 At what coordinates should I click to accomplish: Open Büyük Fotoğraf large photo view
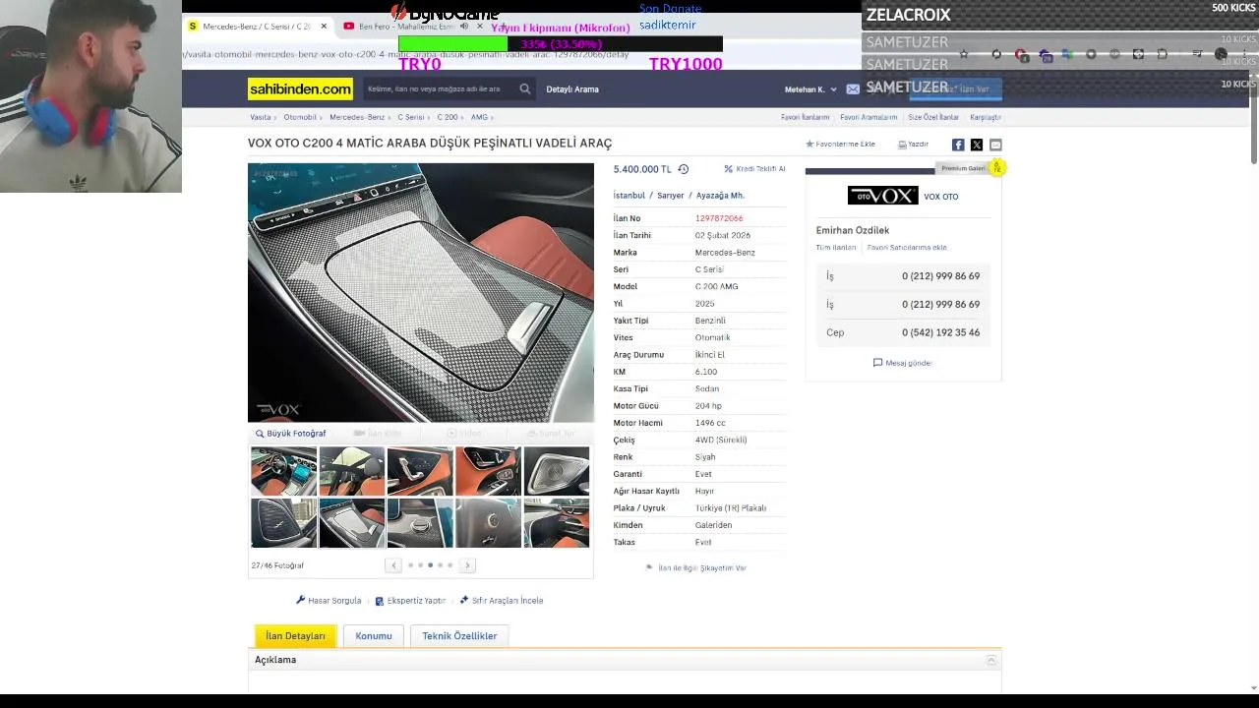click(291, 434)
